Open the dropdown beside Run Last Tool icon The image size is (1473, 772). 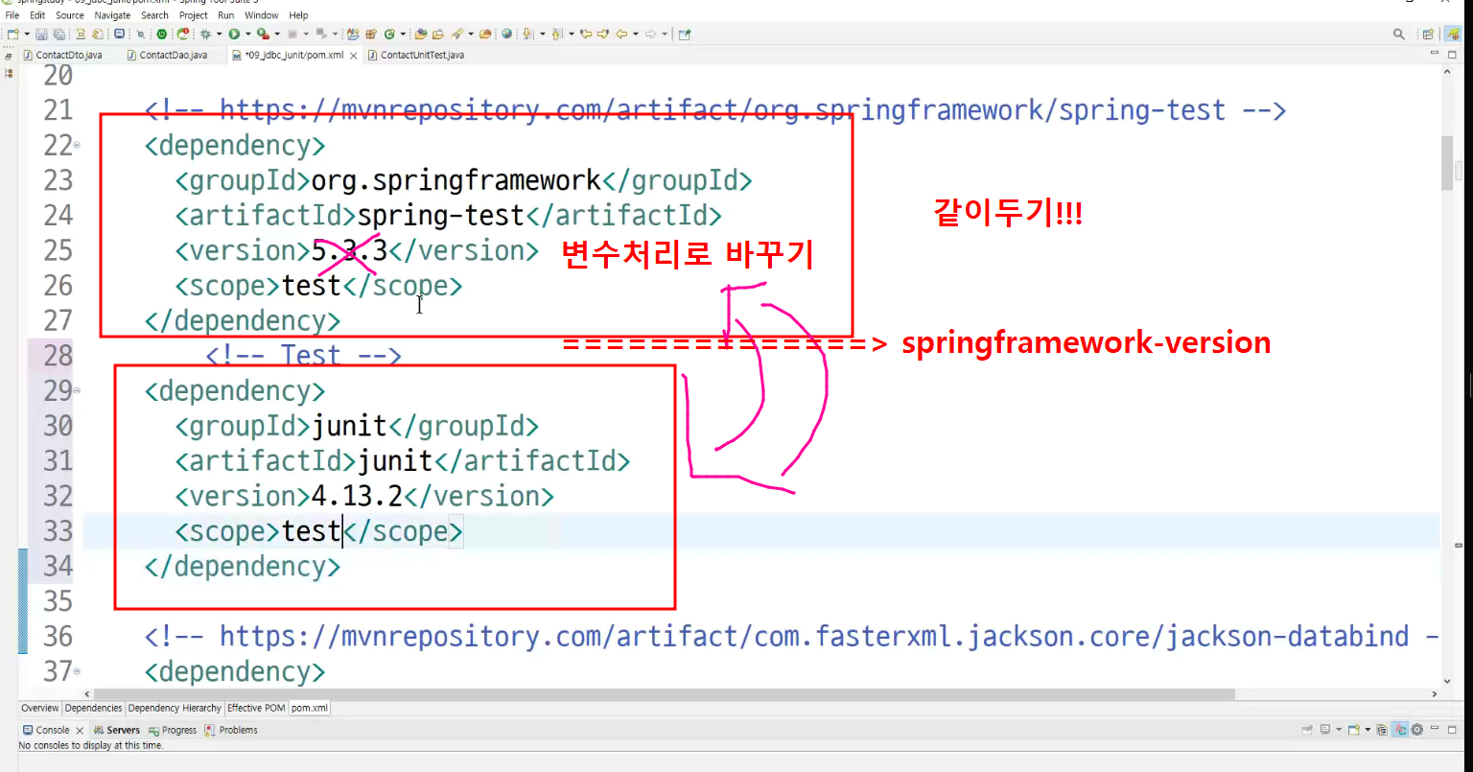point(276,34)
